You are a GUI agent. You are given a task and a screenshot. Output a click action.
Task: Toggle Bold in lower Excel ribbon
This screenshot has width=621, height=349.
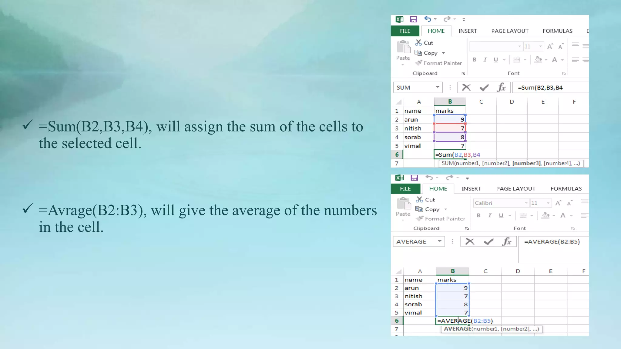tap(478, 215)
